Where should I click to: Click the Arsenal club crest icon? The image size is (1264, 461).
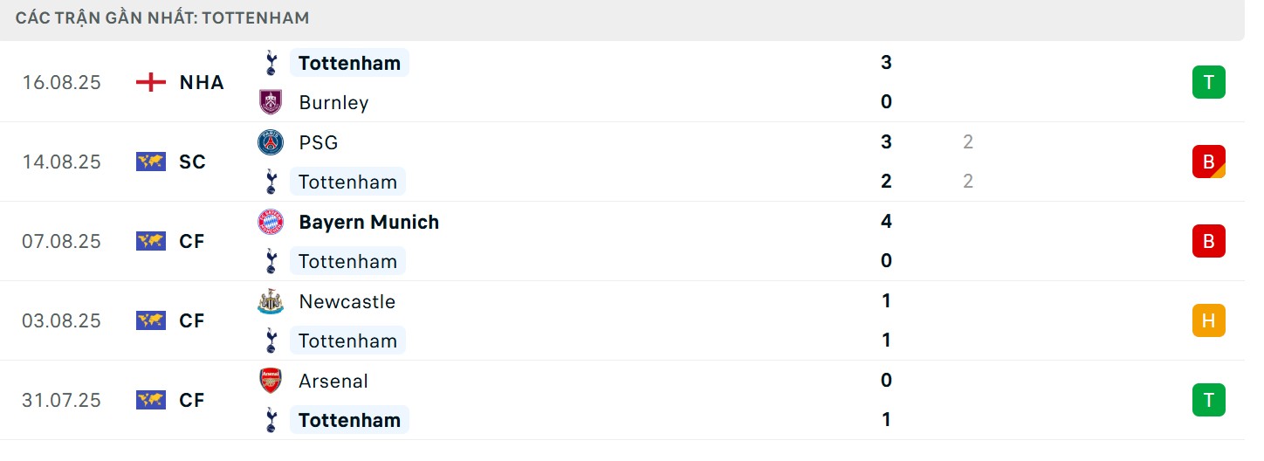pyautogui.click(x=271, y=381)
